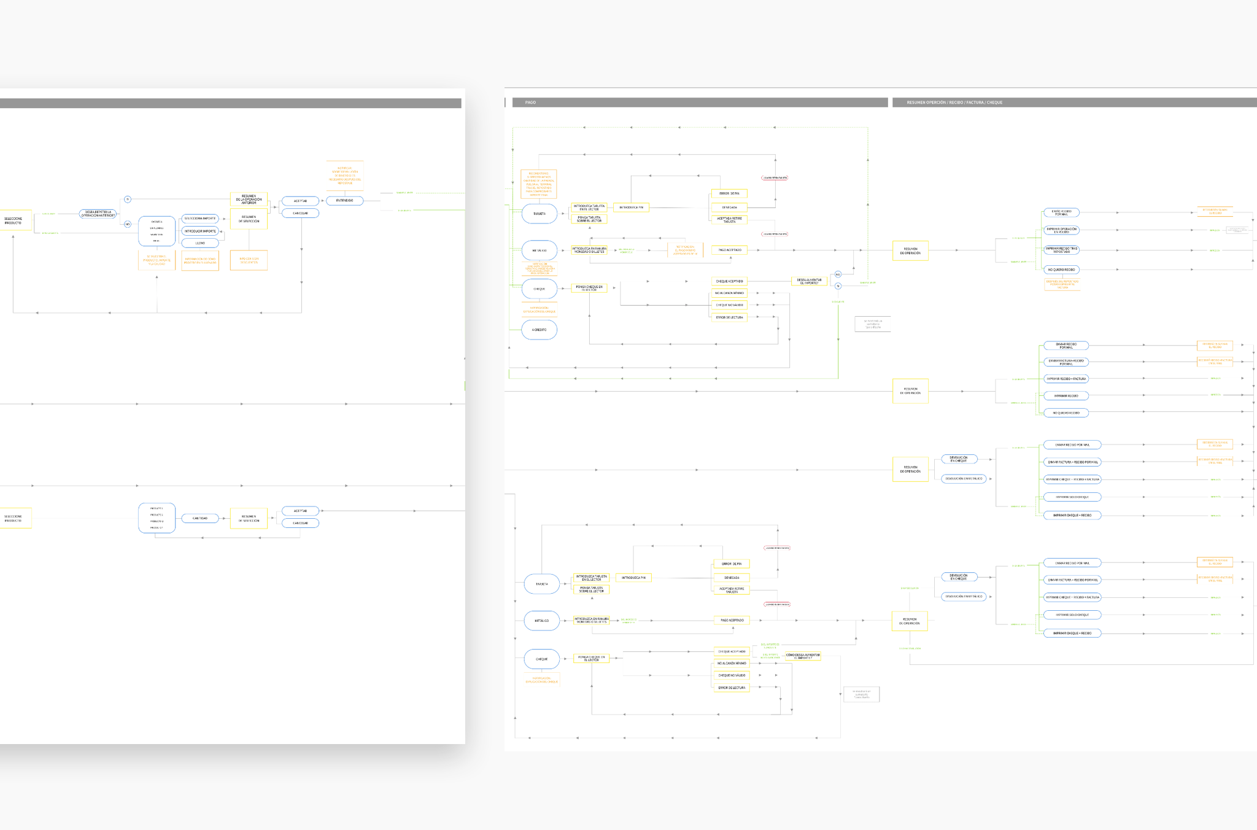
Task: Click RESUMEN OPERCIÓN / RECIBO / FACTURA header
Action: [1074, 103]
